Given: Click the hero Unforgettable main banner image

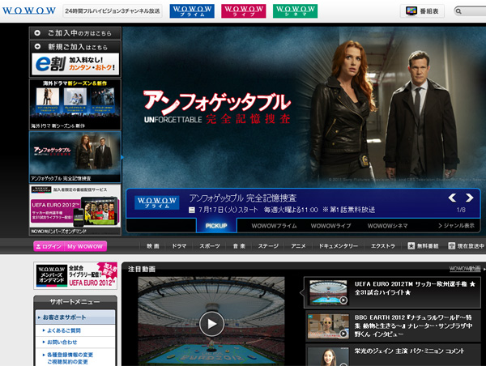Looking at the screenshot, I should [304, 107].
